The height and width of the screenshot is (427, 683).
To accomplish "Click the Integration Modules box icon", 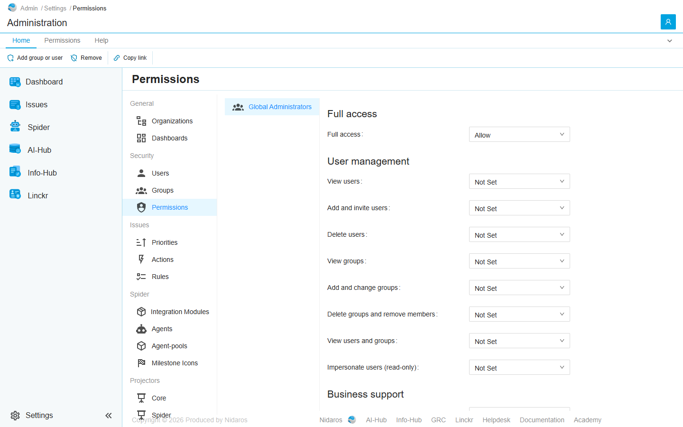I will (x=141, y=312).
